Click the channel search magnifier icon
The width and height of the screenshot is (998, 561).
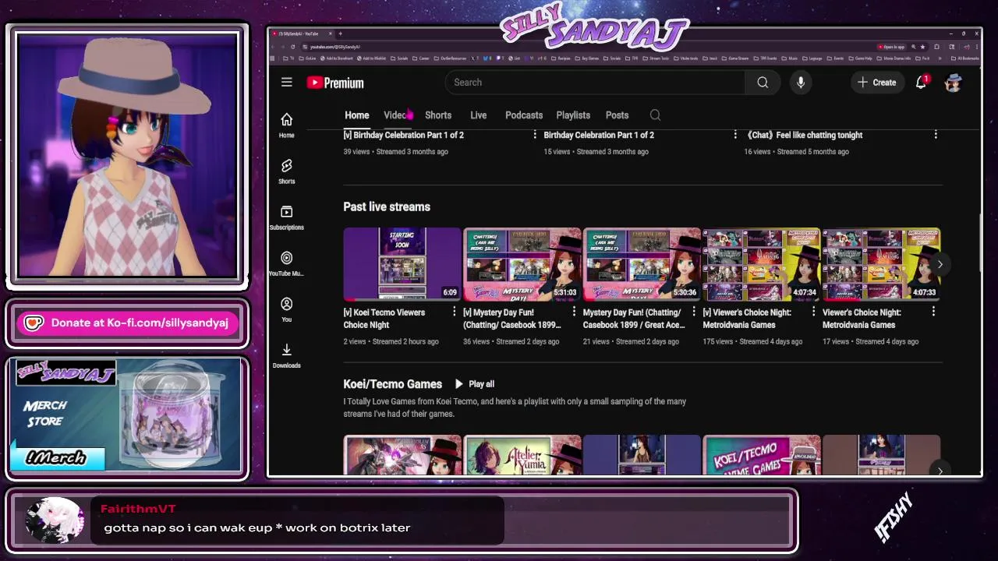(x=655, y=115)
